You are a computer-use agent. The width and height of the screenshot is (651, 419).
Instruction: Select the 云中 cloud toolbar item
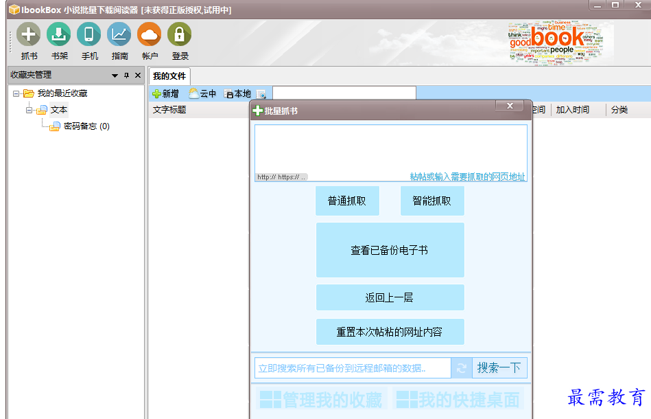click(x=202, y=93)
